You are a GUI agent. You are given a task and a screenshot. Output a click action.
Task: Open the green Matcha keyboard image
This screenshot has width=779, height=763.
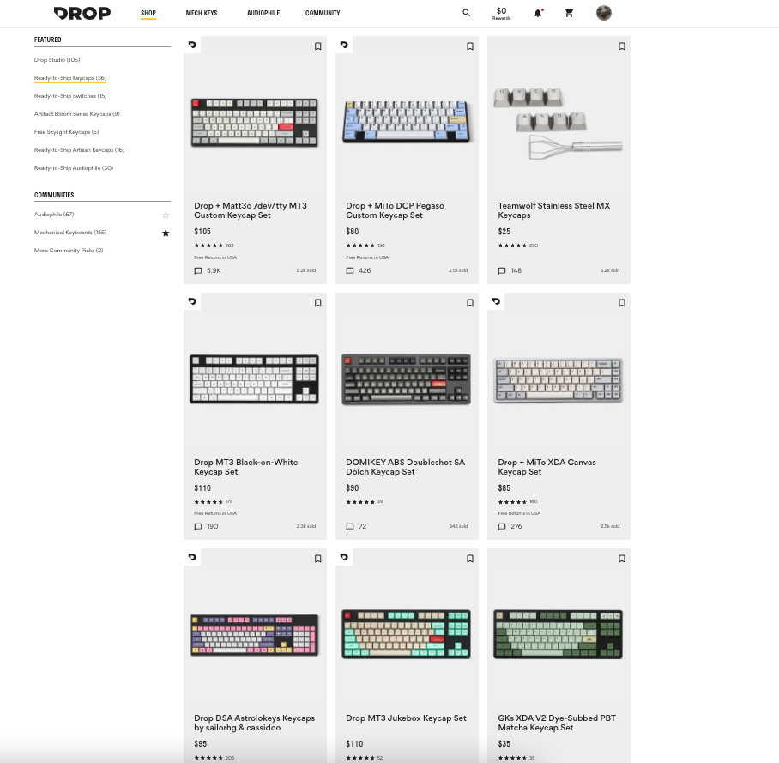coord(558,634)
